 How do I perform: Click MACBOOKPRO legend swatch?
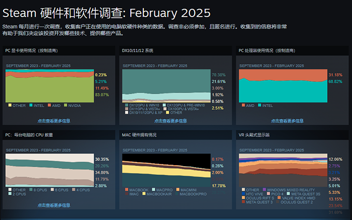point(177,194)
